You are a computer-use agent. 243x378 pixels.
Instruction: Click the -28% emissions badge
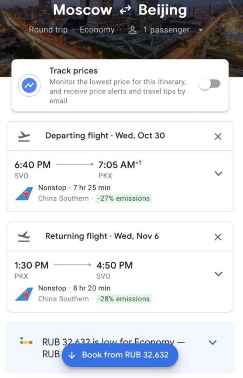pyautogui.click(x=124, y=299)
